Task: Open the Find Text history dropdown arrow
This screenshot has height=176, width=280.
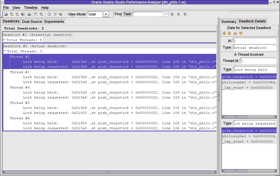Action: coord(166,14)
